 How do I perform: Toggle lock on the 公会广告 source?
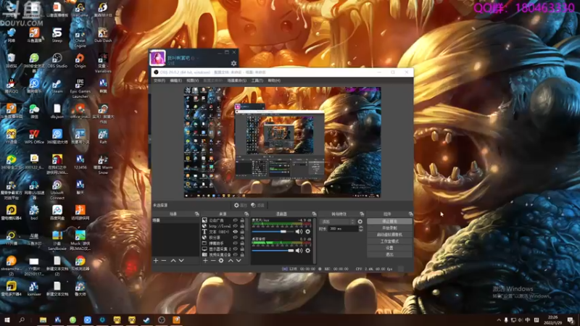click(x=242, y=221)
